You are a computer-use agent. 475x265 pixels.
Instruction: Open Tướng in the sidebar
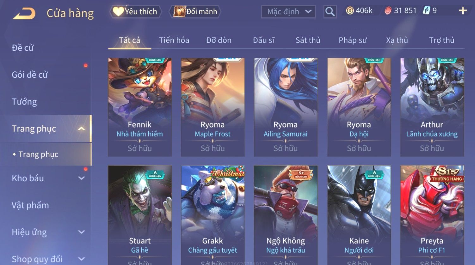click(24, 102)
